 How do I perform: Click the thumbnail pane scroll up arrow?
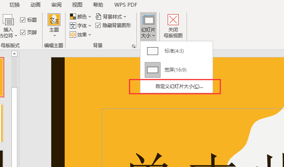coord(14,53)
